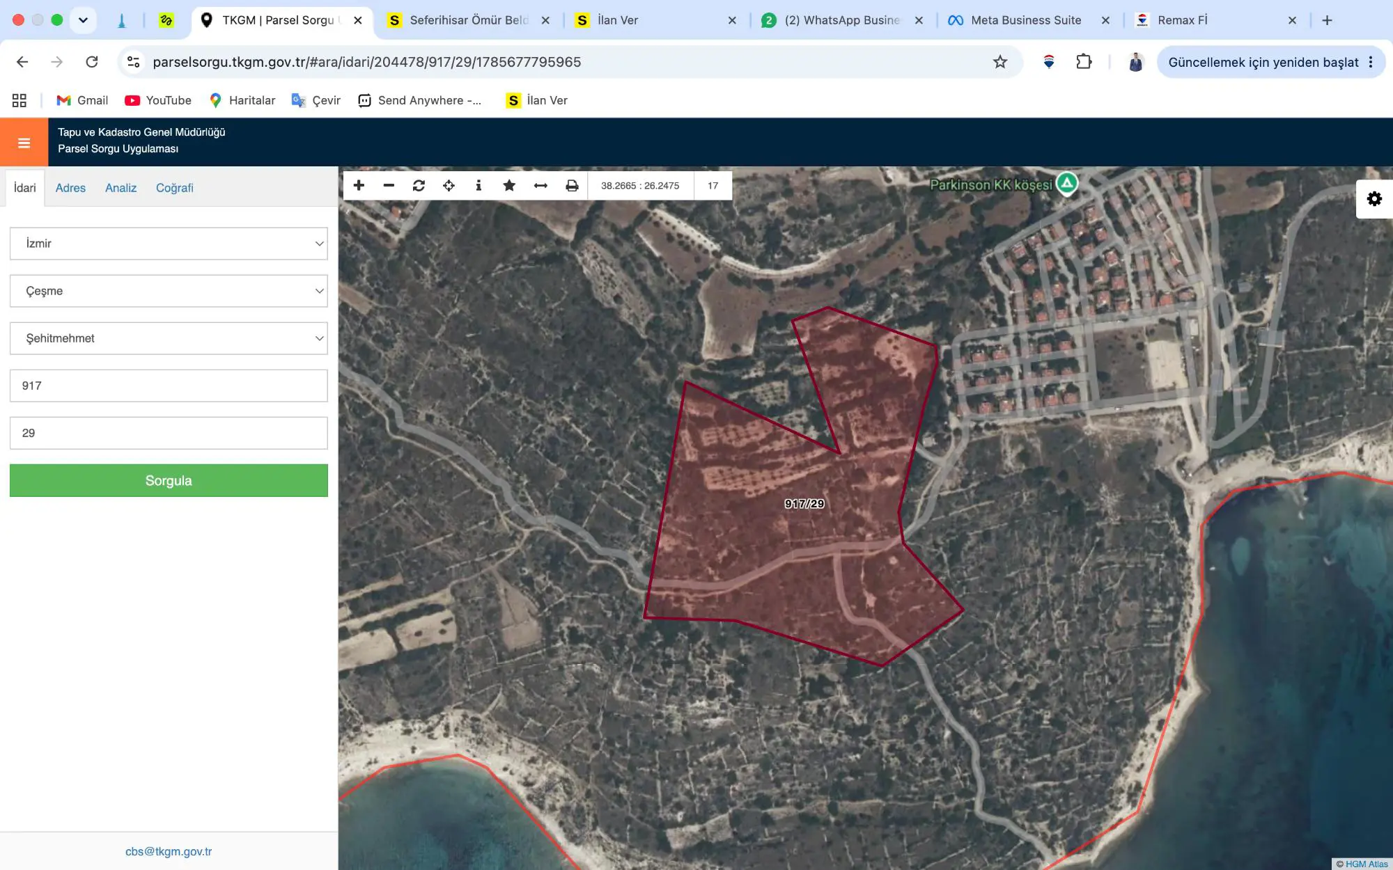Reload the browser page

pyautogui.click(x=92, y=62)
